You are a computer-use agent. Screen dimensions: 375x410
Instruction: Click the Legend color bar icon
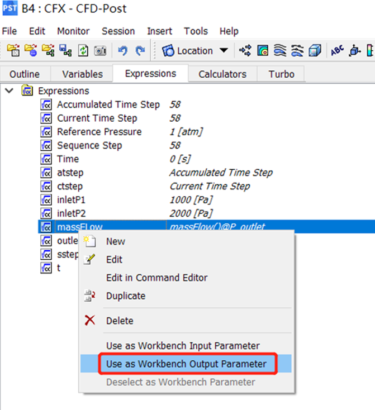[370, 50]
